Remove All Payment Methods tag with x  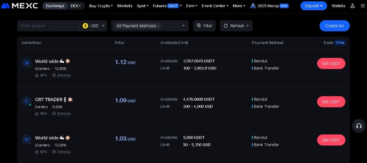[158, 26]
